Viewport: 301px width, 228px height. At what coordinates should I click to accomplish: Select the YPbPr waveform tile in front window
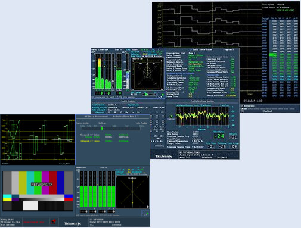(x=38, y=140)
